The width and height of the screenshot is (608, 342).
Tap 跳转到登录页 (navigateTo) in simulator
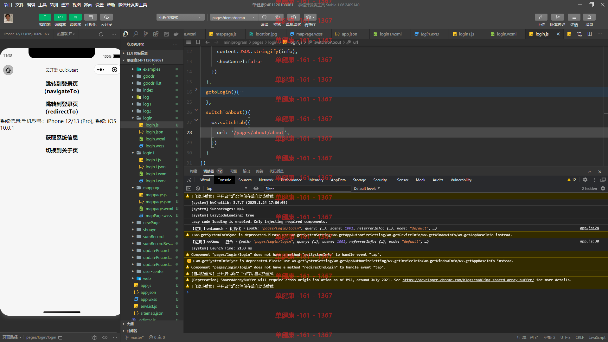click(62, 87)
